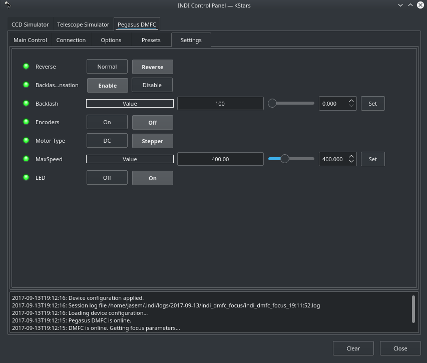The height and width of the screenshot is (363, 427).
Task: Click the green status light beside Encoders
Action: tap(26, 122)
